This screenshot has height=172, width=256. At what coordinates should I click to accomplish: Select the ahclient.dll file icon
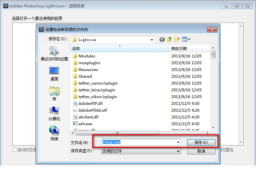(75, 117)
